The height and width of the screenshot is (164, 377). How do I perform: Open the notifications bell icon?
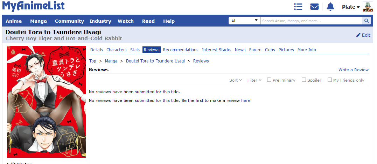[330, 7]
